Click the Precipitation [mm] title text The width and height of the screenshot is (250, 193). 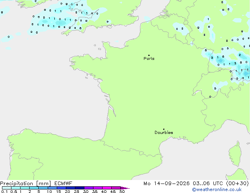[26, 184]
